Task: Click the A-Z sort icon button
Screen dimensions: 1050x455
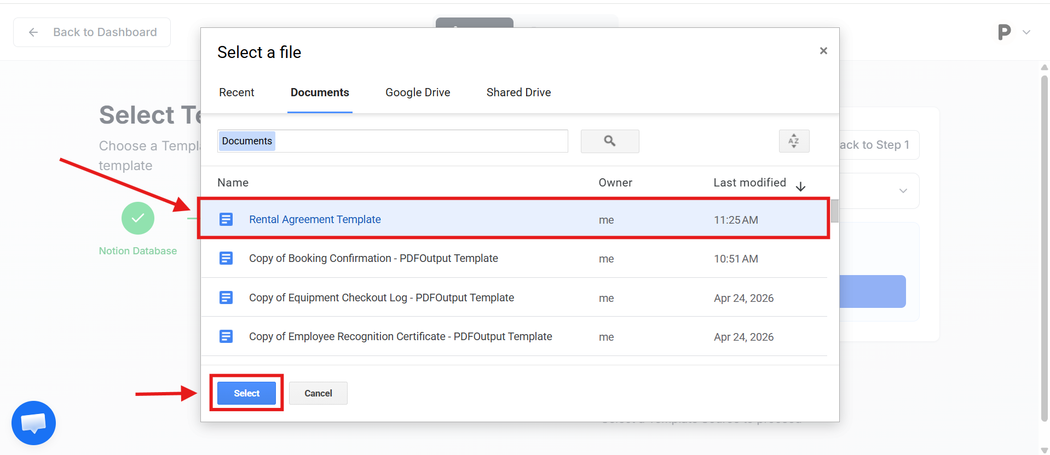Action: pos(793,141)
